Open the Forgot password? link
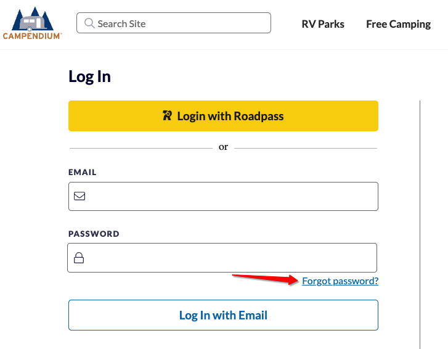The width and height of the screenshot is (448, 349). tap(340, 281)
